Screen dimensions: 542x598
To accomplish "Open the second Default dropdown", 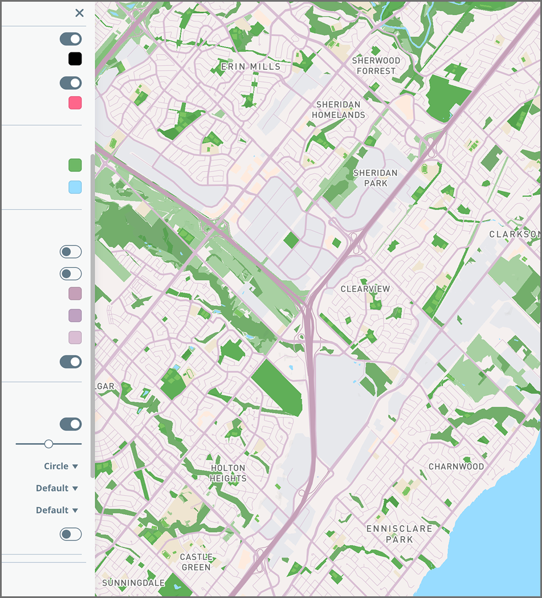I will pyautogui.click(x=57, y=510).
